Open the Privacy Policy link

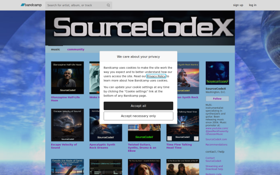pos(156,76)
